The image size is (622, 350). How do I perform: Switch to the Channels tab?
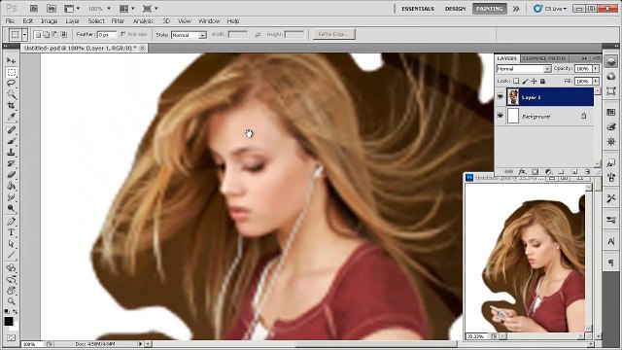[x=534, y=58]
